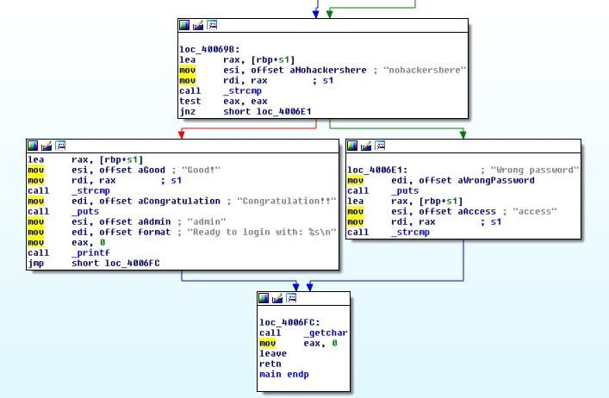Click the color icon in loc_4006E1 block header
609x398 pixels.
tap(352, 146)
